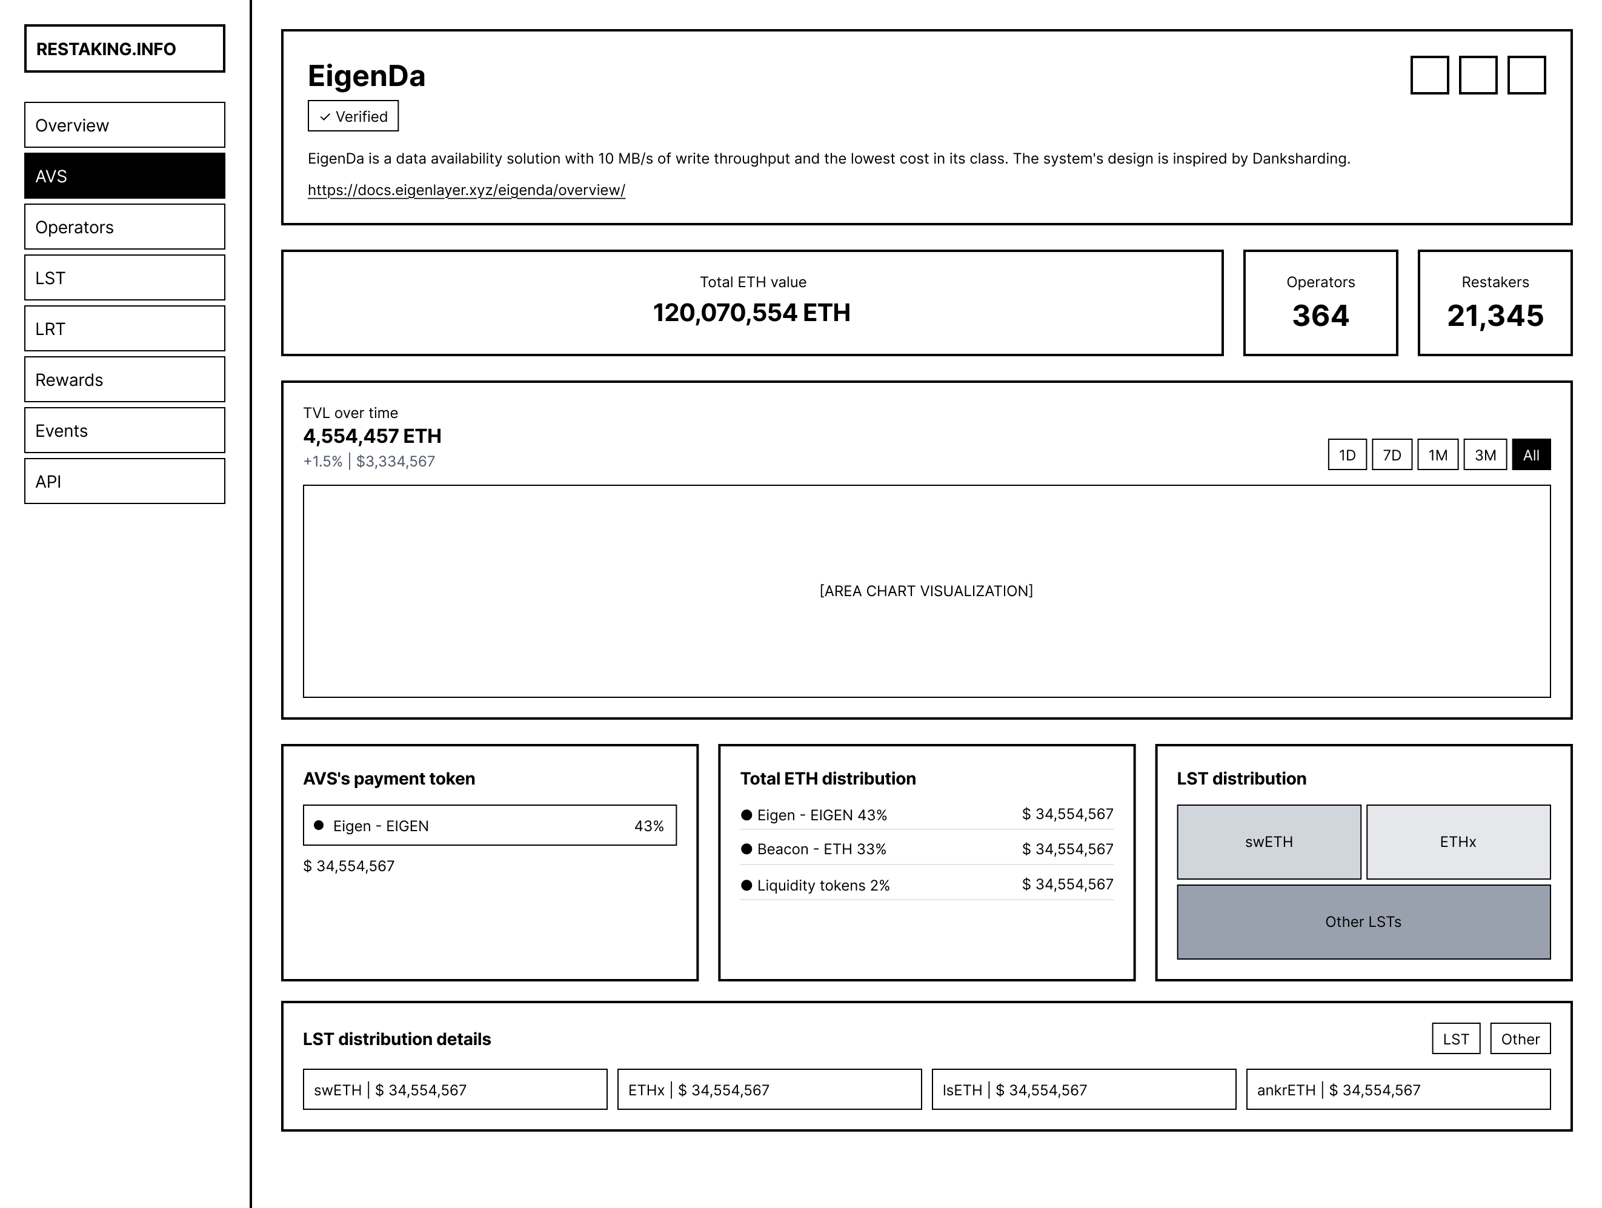Click Eigen - EIGEN 43% in Total ETH distribution

pos(927,815)
